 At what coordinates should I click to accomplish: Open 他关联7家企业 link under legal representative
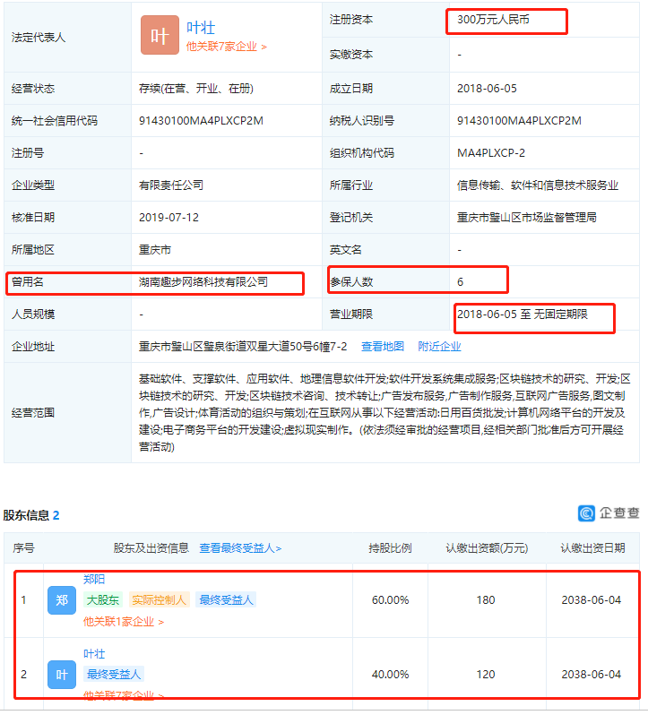click(x=226, y=47)
